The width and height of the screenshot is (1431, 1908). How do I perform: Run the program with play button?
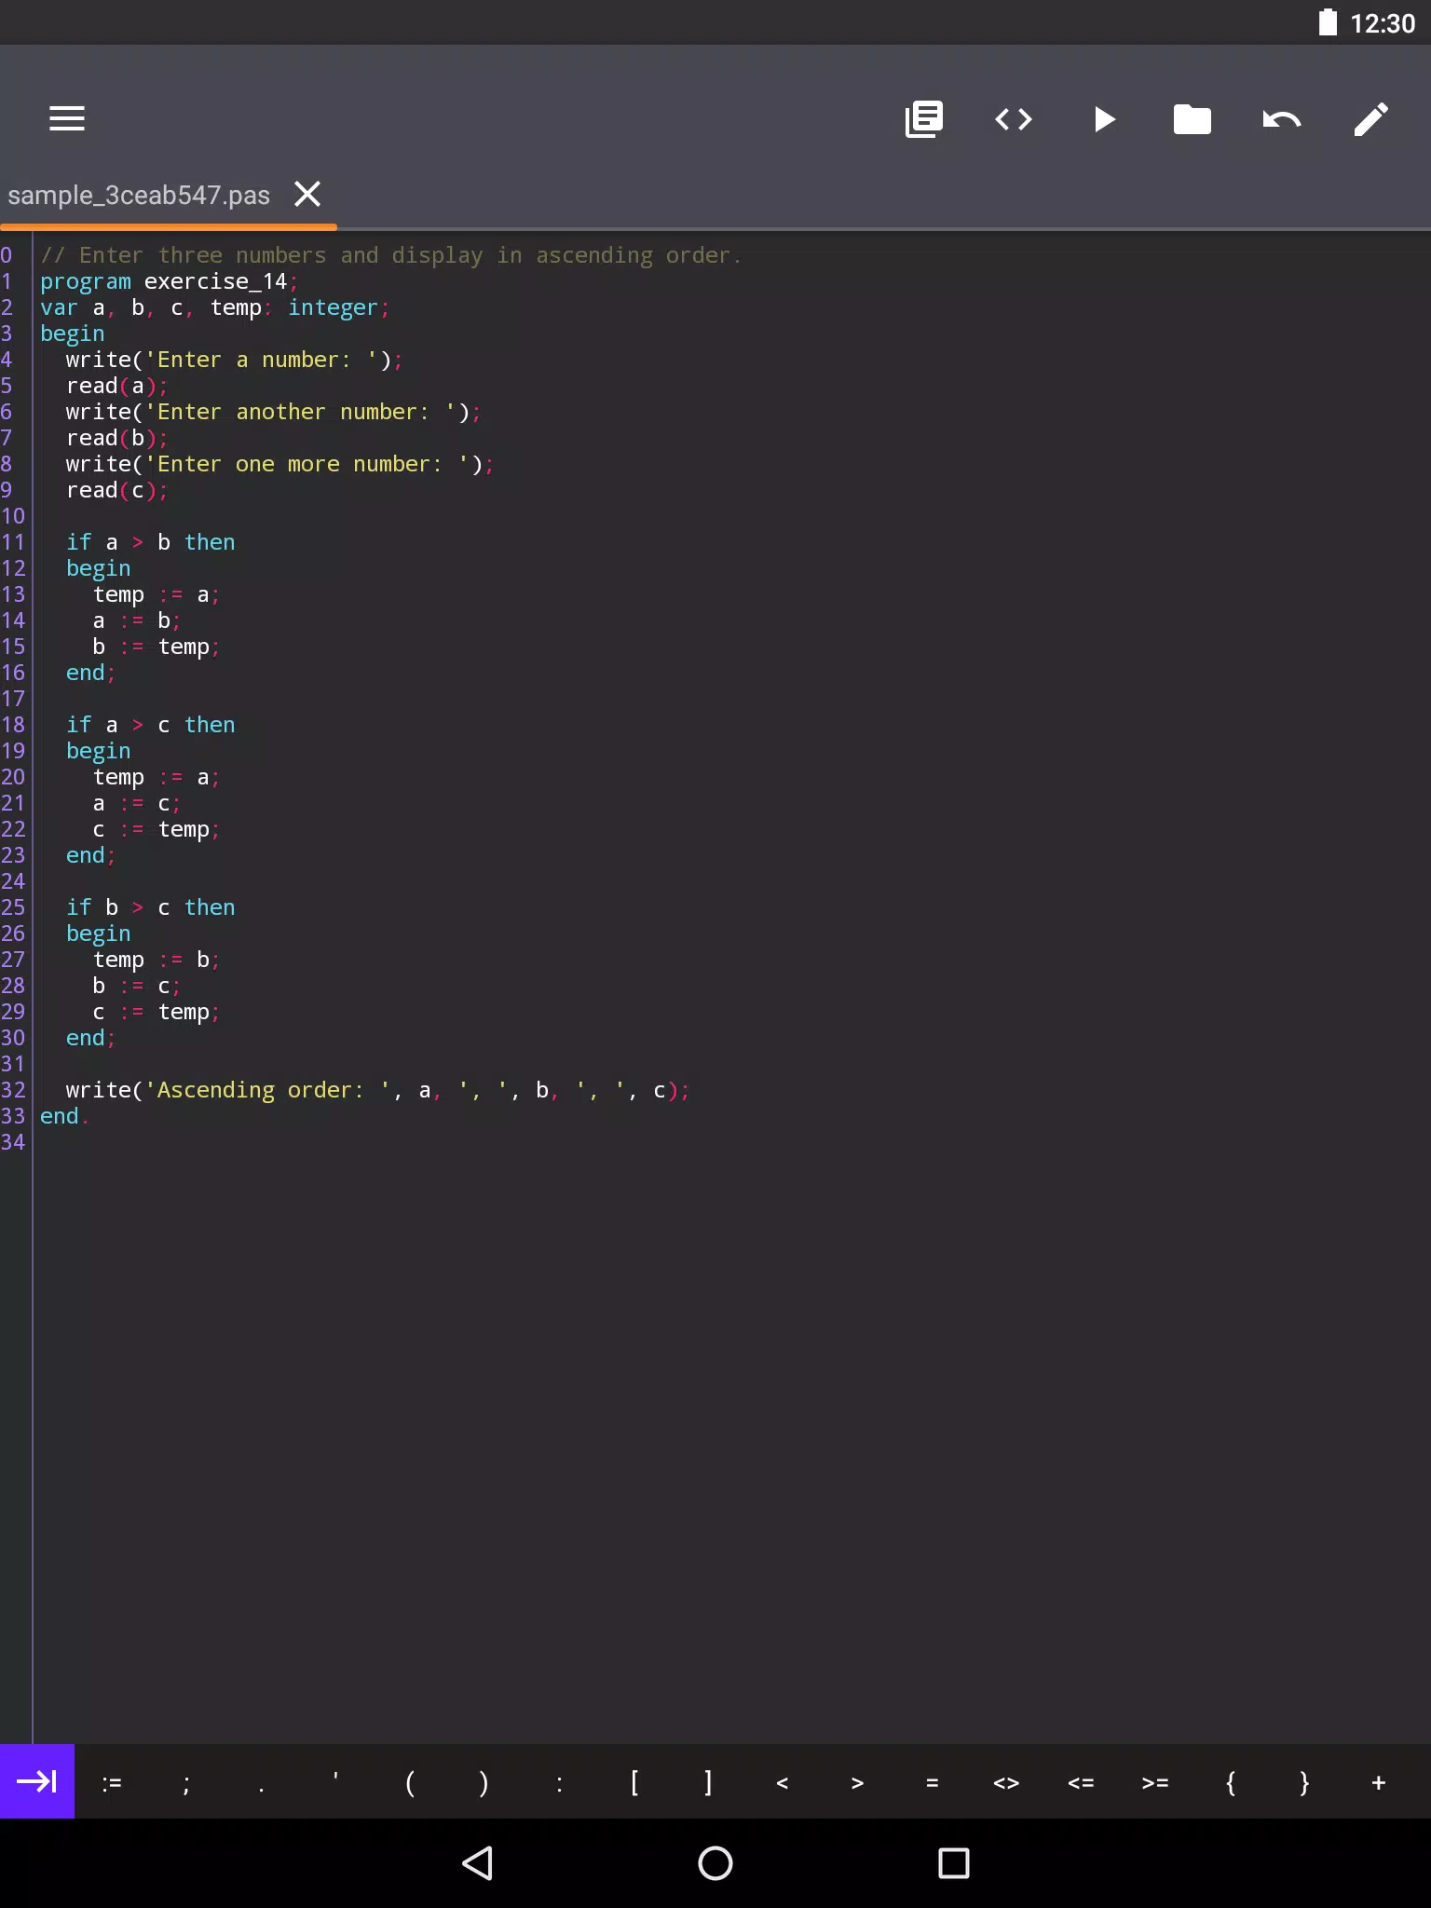tap(1104, 119)
